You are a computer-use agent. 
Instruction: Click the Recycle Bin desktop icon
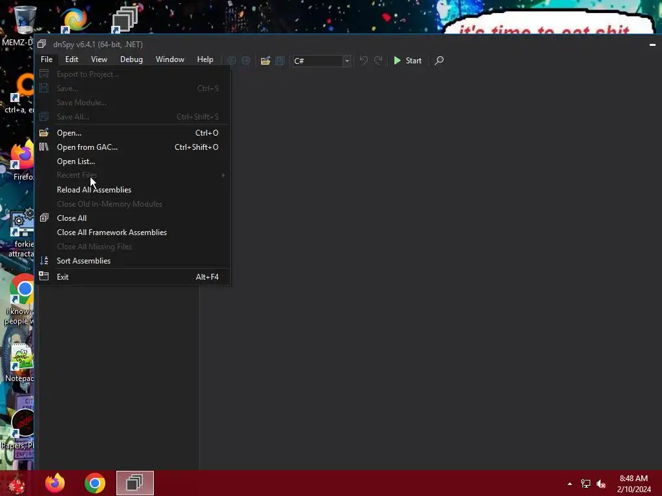25,20
